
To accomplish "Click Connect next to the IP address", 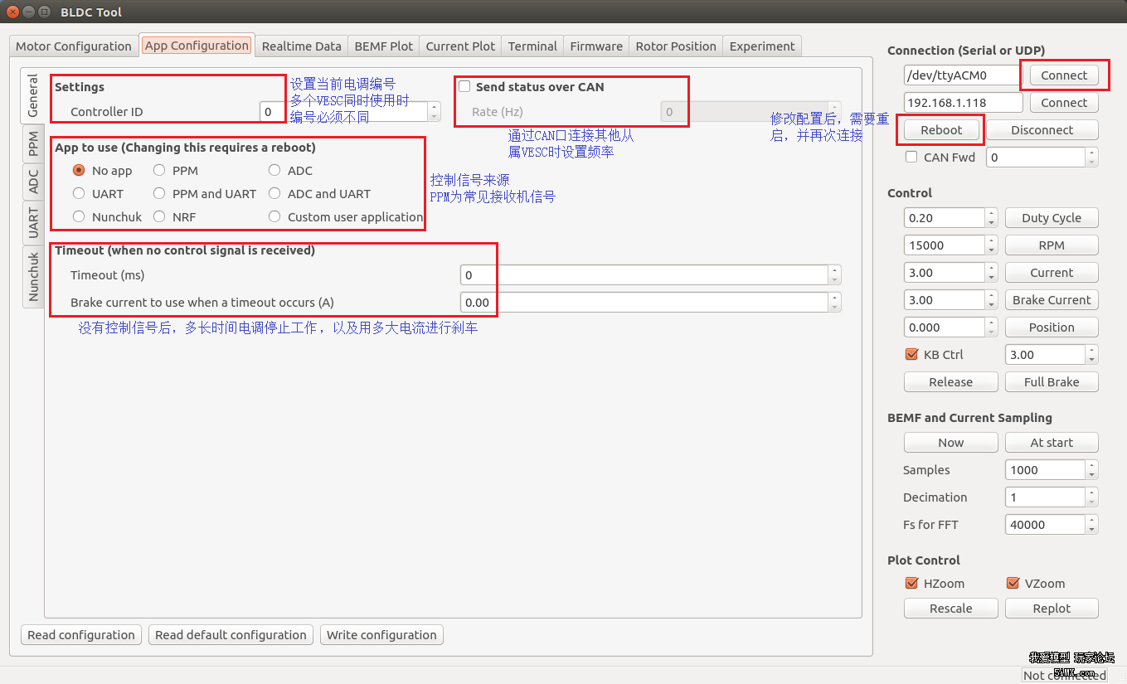I will (x=1064, y=103).
